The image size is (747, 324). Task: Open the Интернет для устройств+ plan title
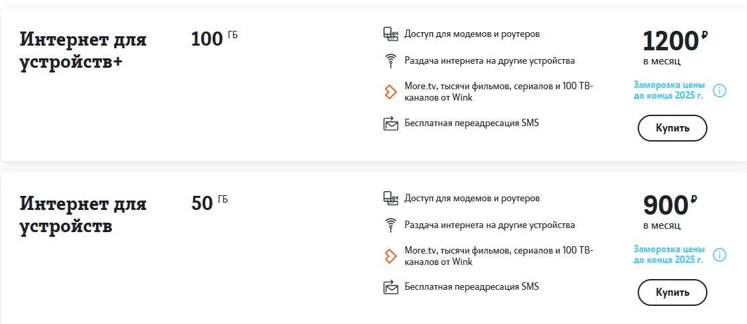point(82,50)
